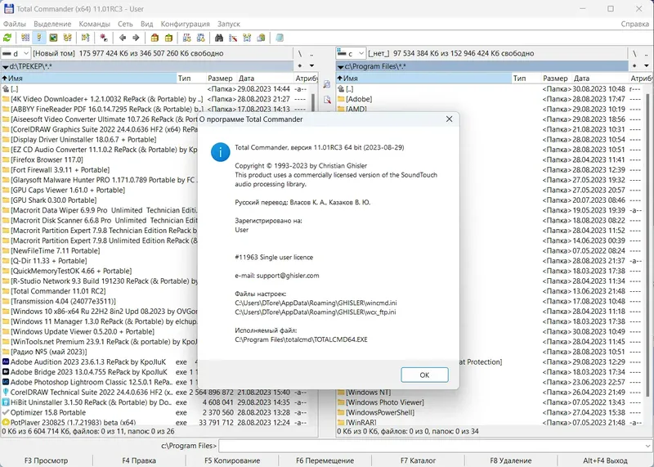Open right panel directory history arrow
The image size is (654, 467).
[x=647, y=66]
